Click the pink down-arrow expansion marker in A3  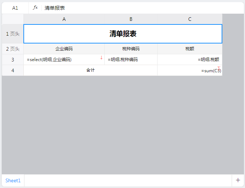[101, 58]
